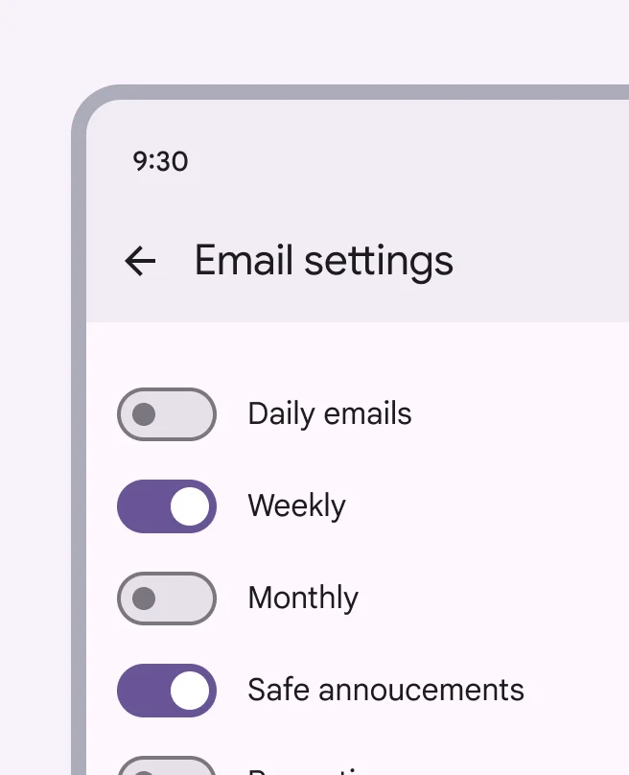Tap the Monthly text label
This screenshot has width=629, height=775.
[303, 598]
